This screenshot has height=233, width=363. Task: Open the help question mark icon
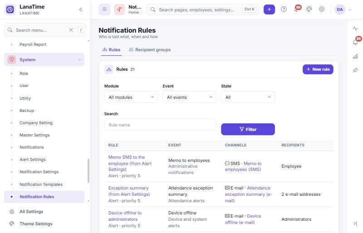pos(284,9)
